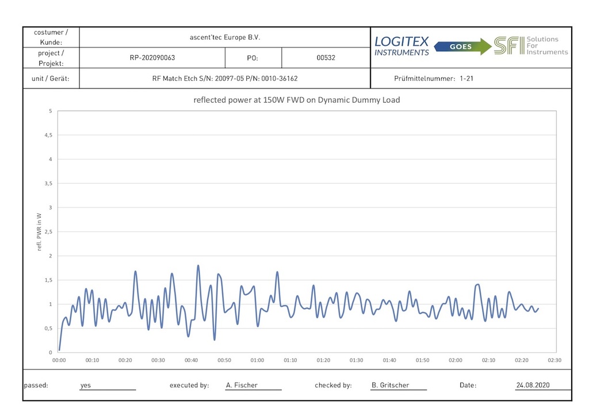Click the curve's starting point at 00:00
Image resolution: width=589 pixels, height=416 pixels.
click(59, 349)
